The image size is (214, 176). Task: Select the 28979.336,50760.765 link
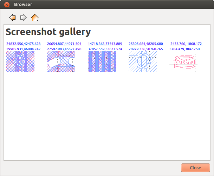[x=145, y=49]
